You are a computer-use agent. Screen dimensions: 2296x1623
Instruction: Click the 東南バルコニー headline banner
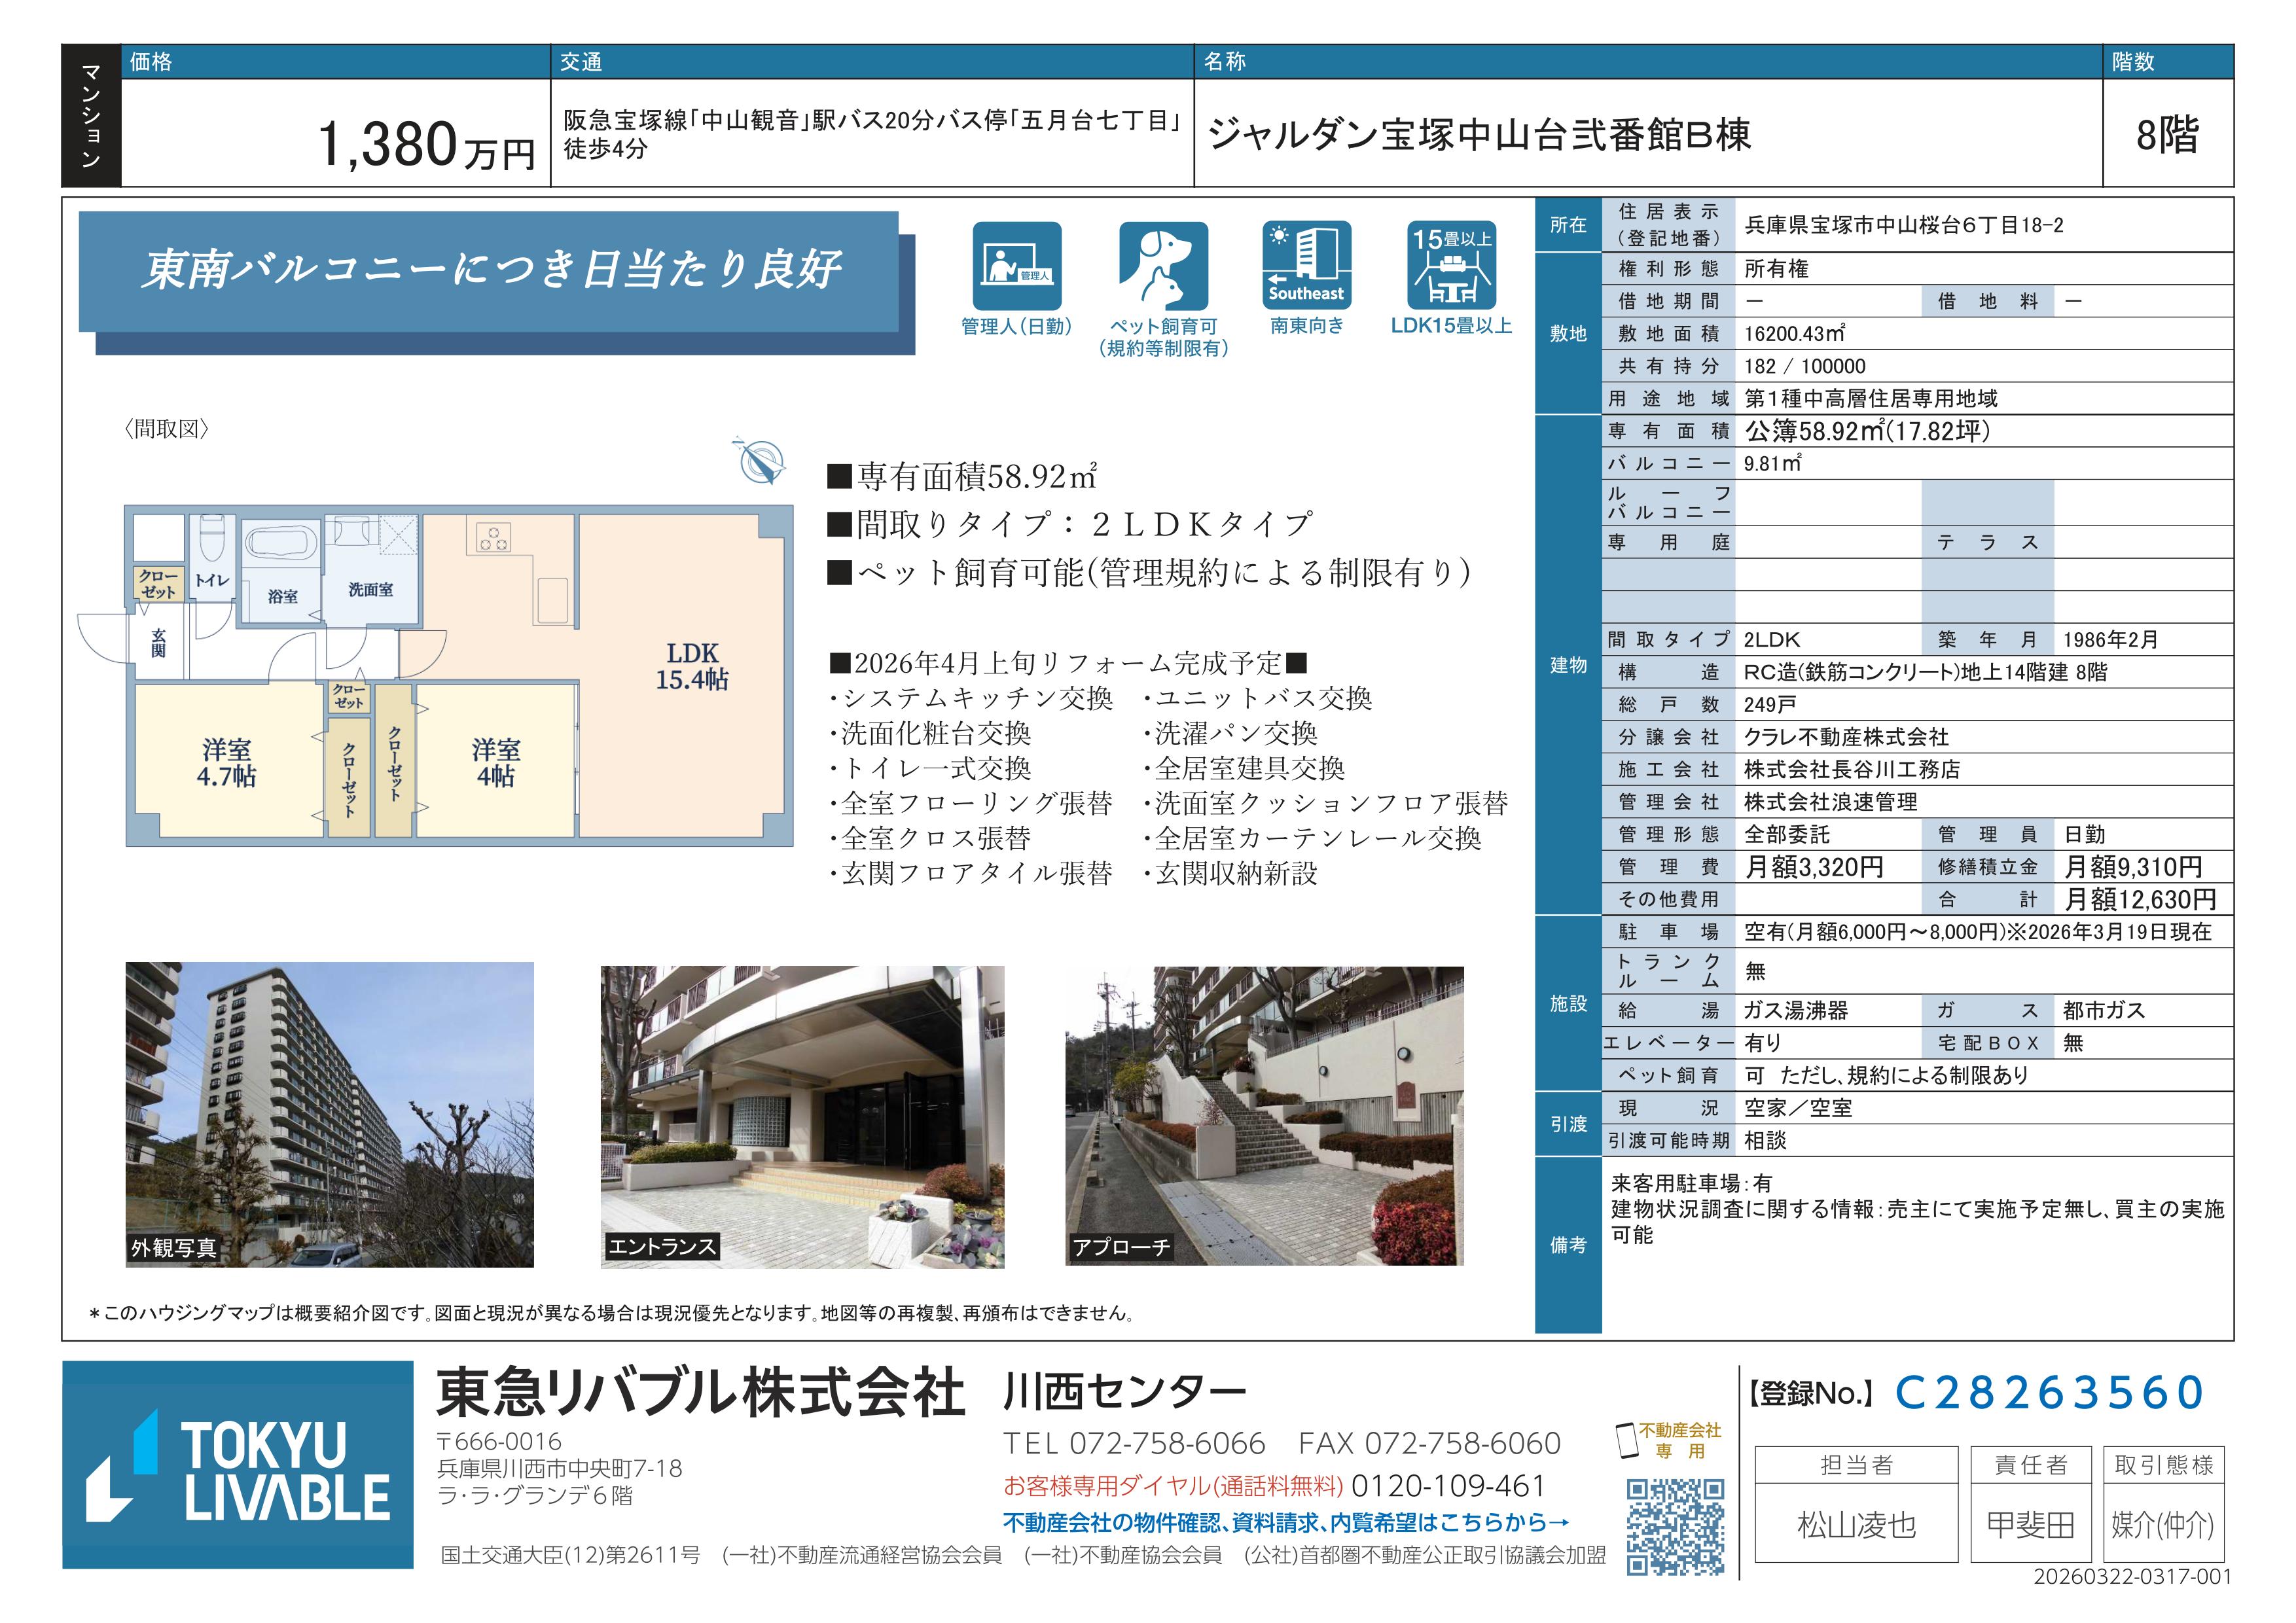coord(489,271)
